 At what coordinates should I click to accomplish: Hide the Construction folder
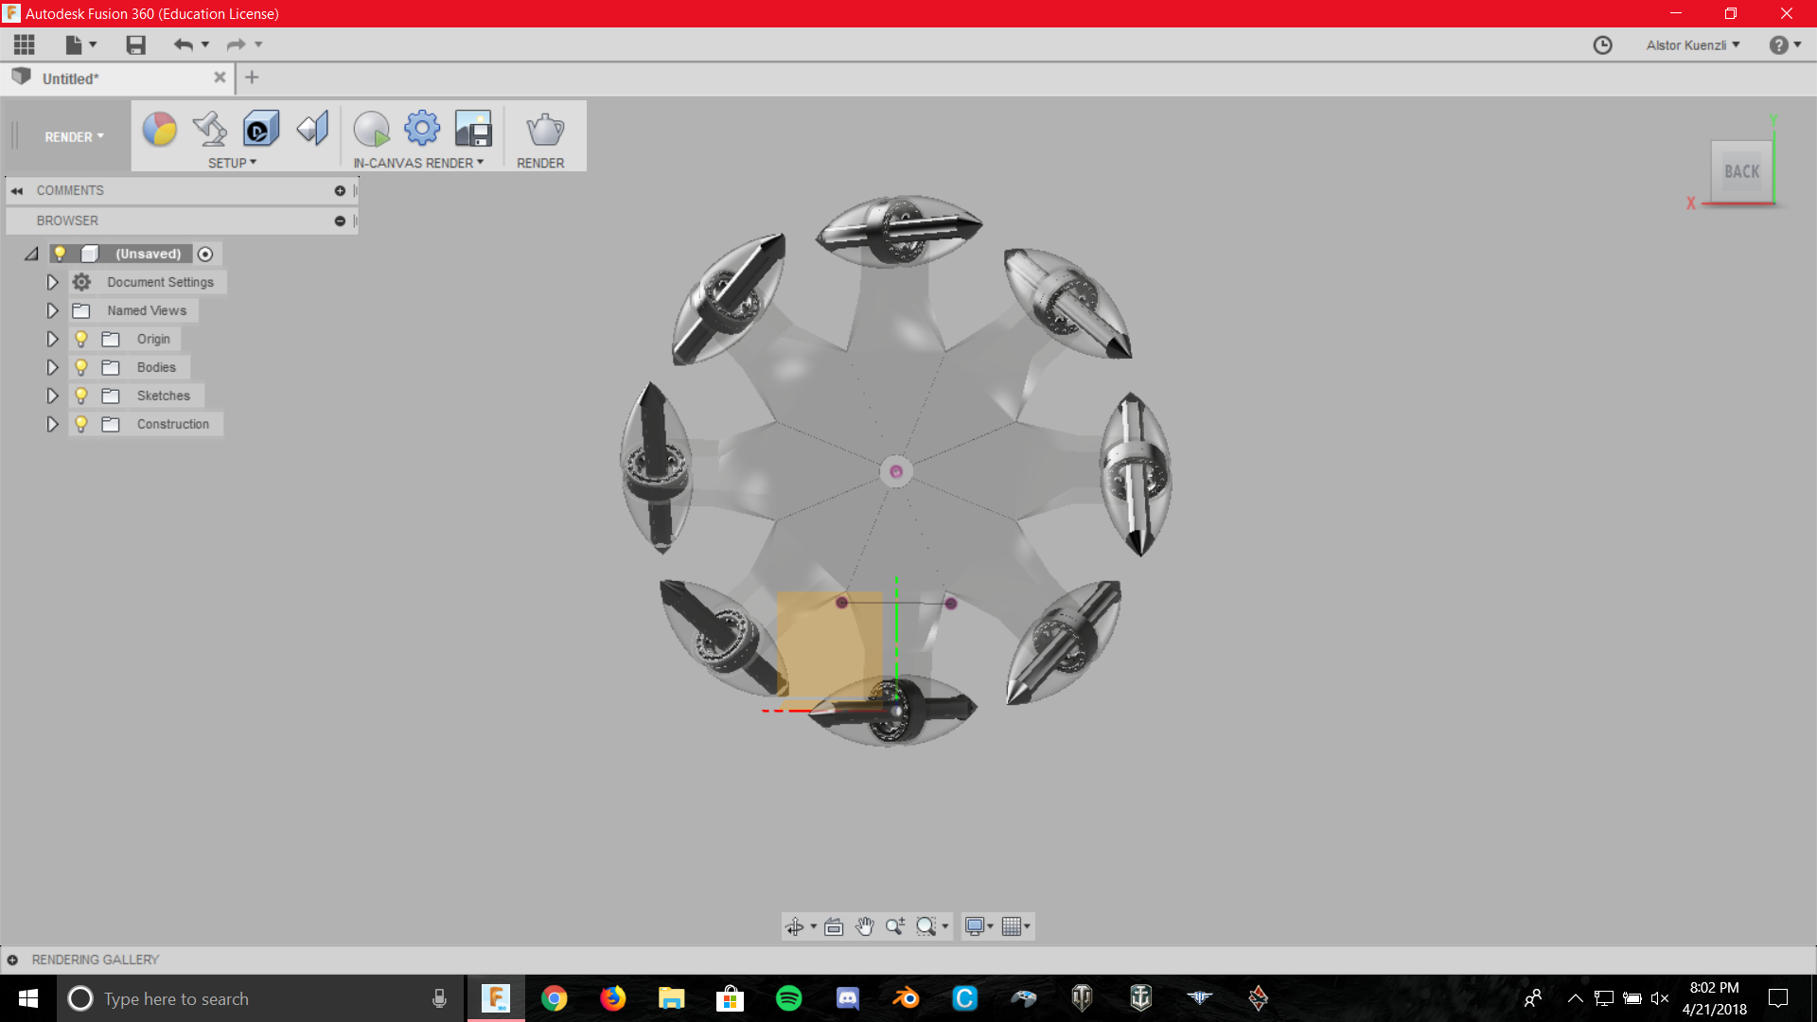click(81, 424)
